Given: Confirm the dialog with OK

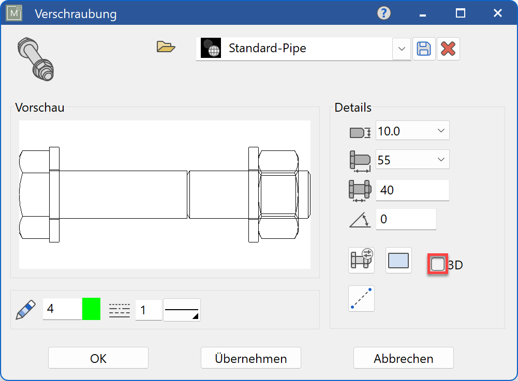Looking at the screenshot, I should tap(98, 358).
